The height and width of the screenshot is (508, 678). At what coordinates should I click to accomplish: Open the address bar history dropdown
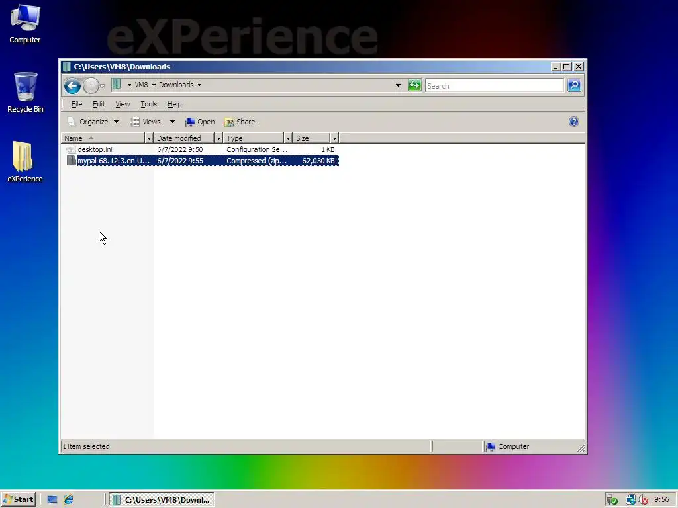[398, 85]
